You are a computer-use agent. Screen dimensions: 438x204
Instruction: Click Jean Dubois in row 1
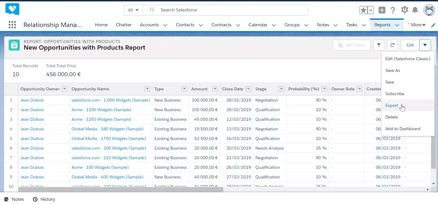[32, 100]
